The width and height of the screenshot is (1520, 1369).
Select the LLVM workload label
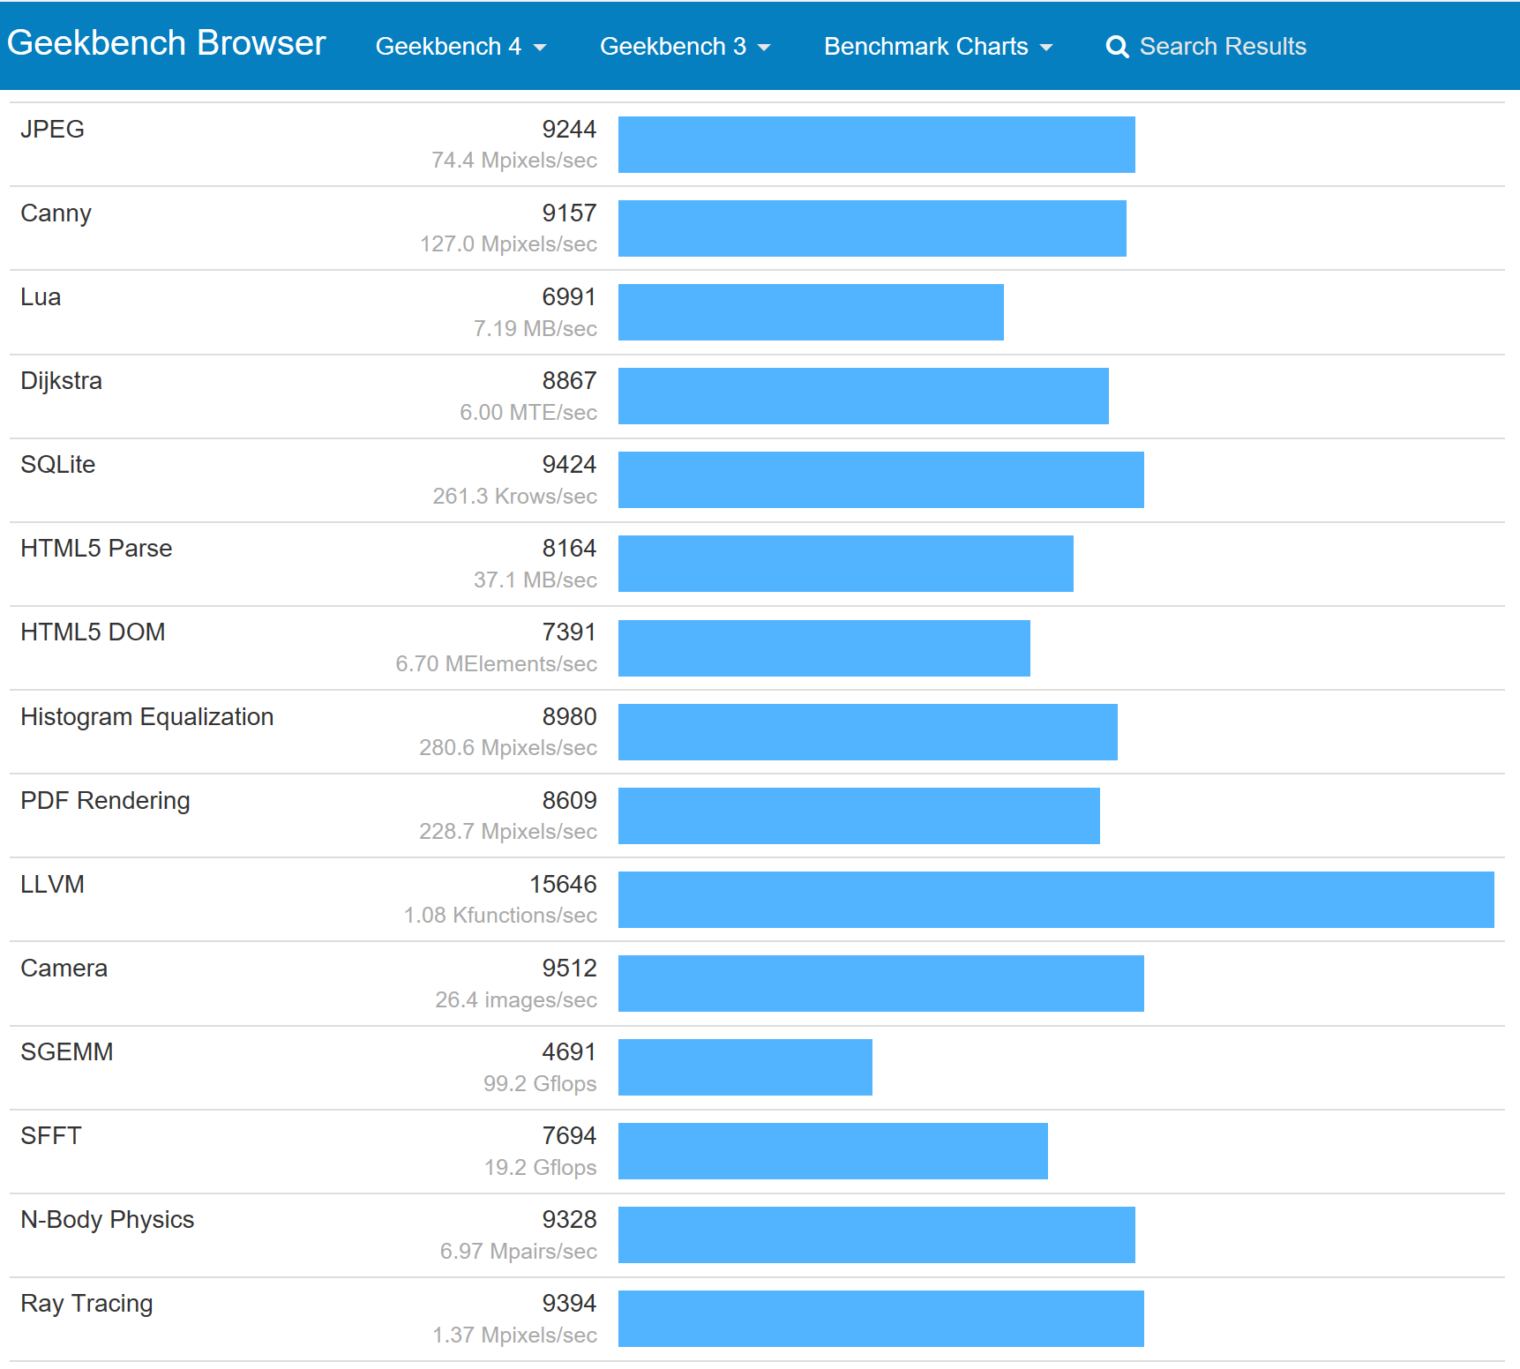(52, 884)
